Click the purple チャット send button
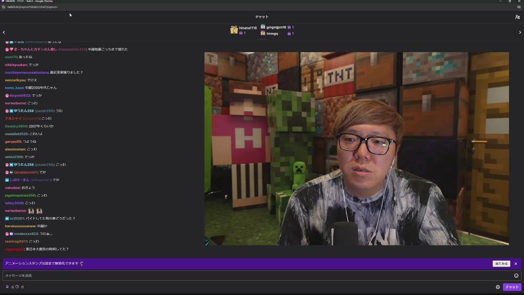 512,287
